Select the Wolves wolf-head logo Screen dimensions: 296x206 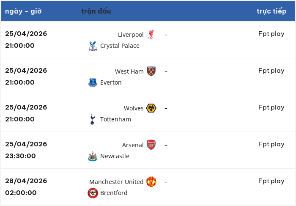(151, 108)
